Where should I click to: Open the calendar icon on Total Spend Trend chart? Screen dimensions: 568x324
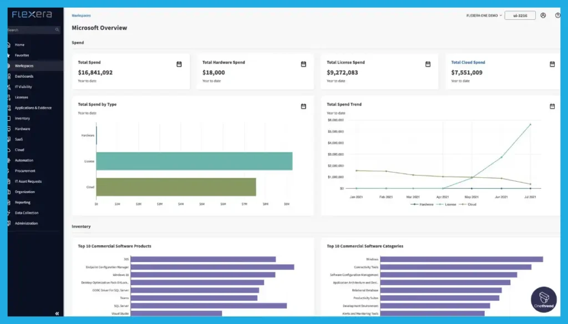click(552, 106)
